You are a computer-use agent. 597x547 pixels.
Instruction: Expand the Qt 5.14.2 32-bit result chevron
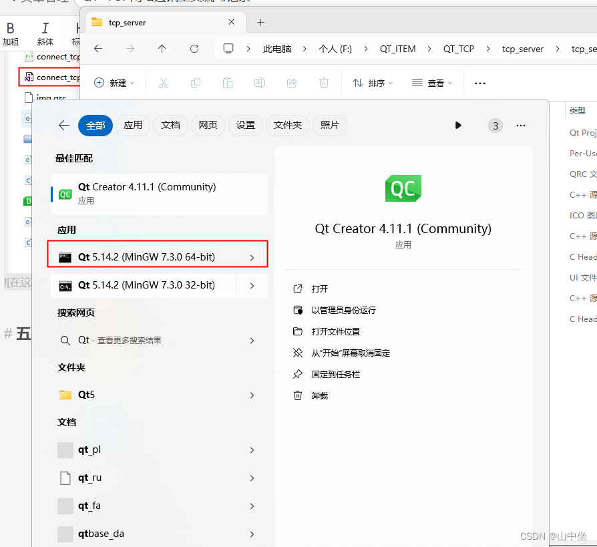click(x=252, y=287)
